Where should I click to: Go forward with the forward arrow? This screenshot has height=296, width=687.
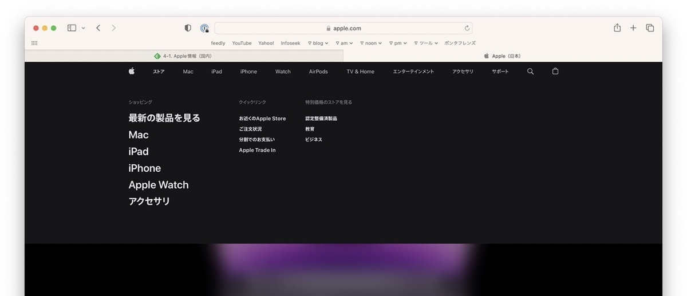point(114,28)
